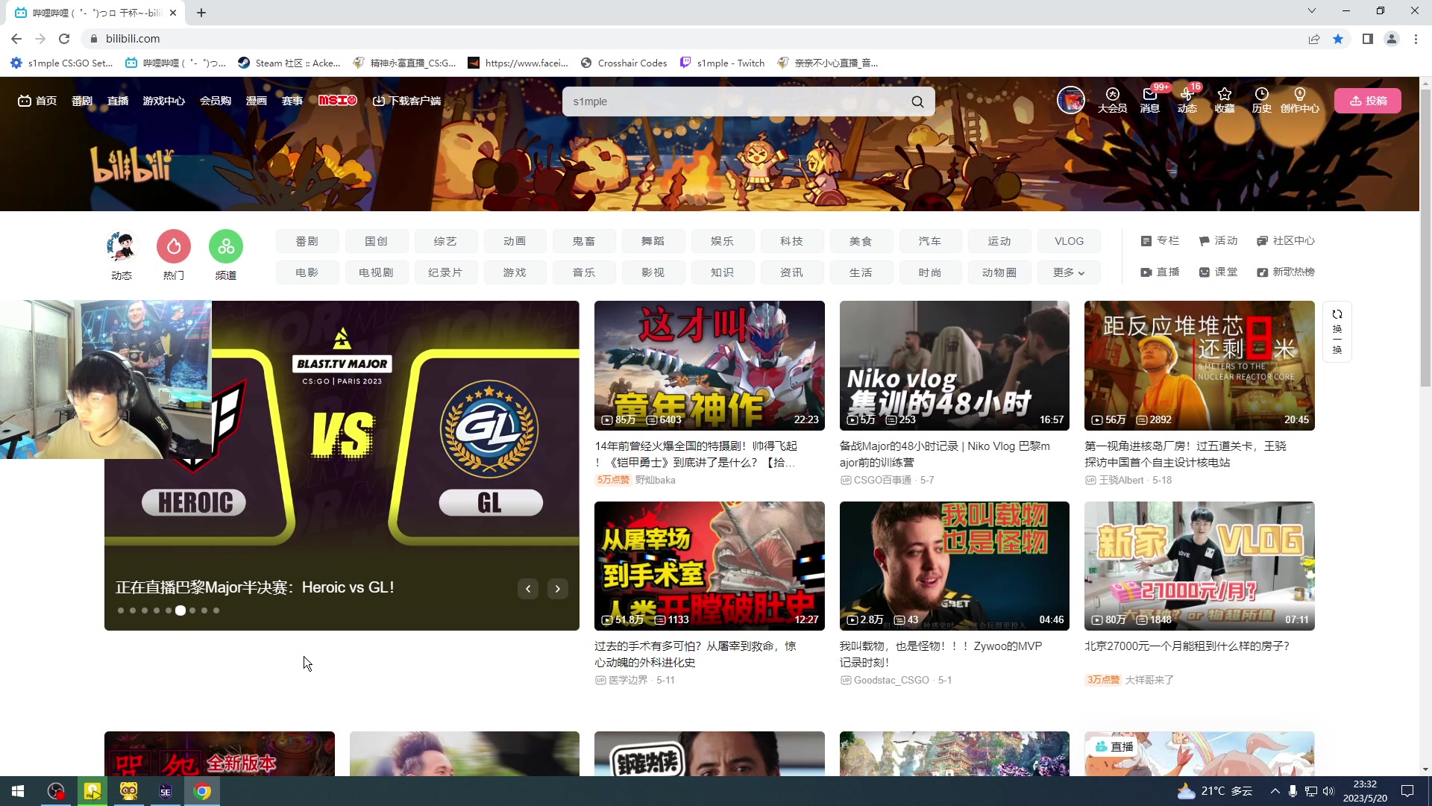Screen dimensions: 1432x806
Task: Open 专栏 link on right
Action: 1161,240
